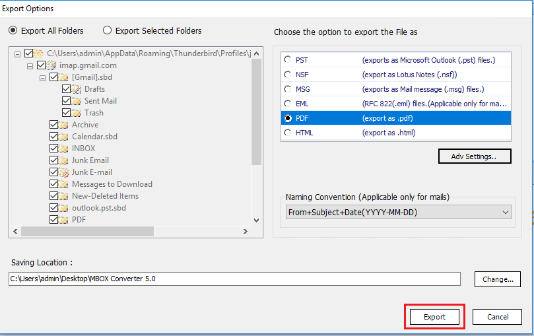Click the '(exports as Microsoft Outlook (.pst) files.)' text
This screenshot has width=534, height=336.
(x=429, y=60)
